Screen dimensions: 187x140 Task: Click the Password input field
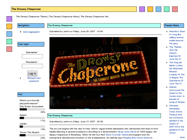[32, 66]
